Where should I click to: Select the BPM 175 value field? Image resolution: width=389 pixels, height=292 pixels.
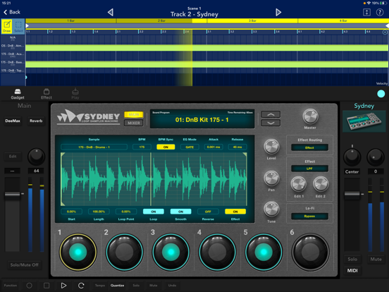point(142,147)
